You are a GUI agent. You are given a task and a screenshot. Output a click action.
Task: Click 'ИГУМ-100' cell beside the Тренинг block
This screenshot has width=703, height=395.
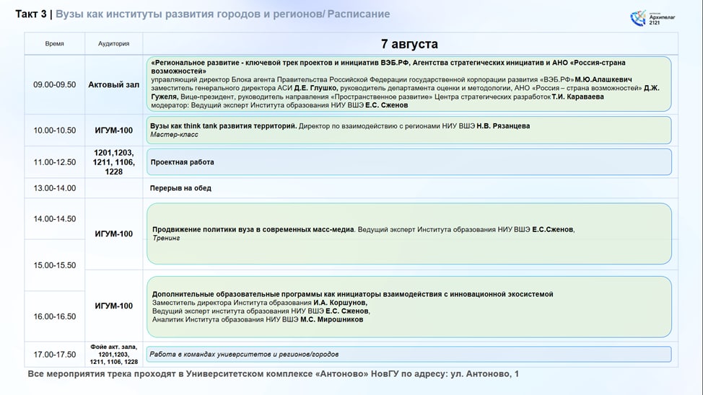[113, 234]
